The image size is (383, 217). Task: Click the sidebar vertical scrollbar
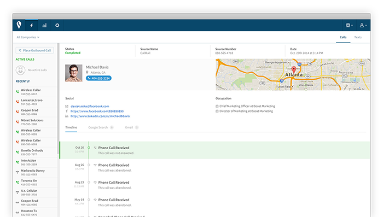pyautogui.click(x=58, y=98)
